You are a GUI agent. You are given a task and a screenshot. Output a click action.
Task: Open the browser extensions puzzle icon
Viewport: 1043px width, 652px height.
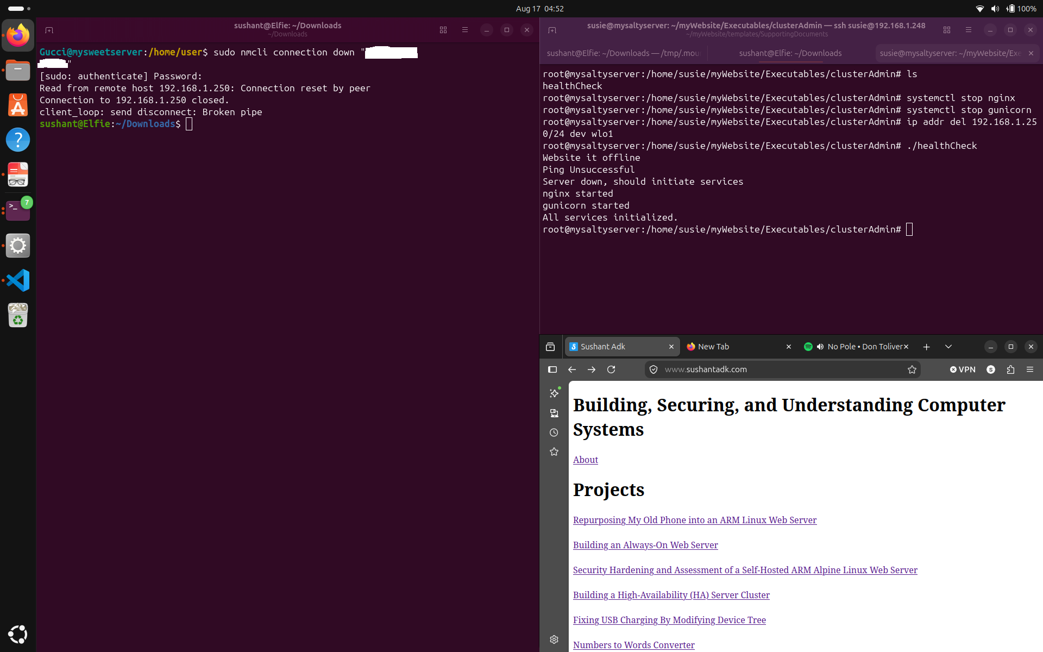coord(1010,369)
